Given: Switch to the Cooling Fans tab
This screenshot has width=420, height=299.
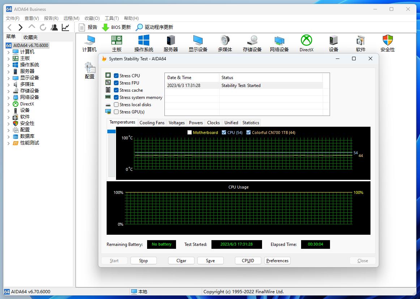Looking at the screenshot, I should coord(152,123).
